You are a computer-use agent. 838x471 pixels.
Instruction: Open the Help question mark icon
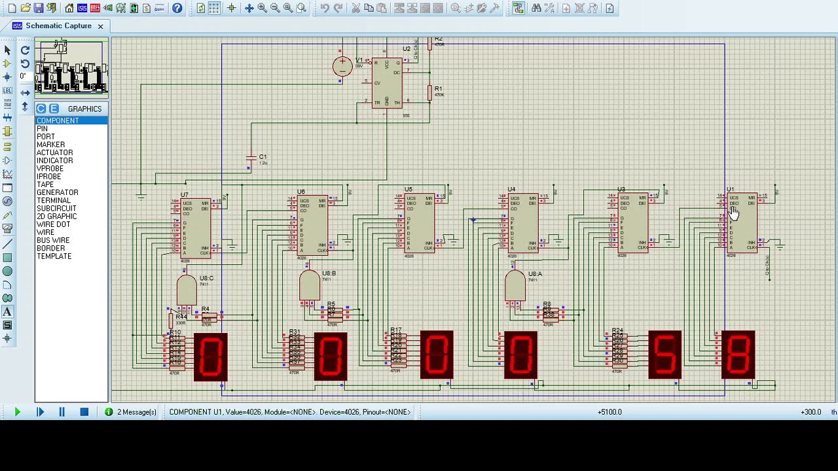177,9
